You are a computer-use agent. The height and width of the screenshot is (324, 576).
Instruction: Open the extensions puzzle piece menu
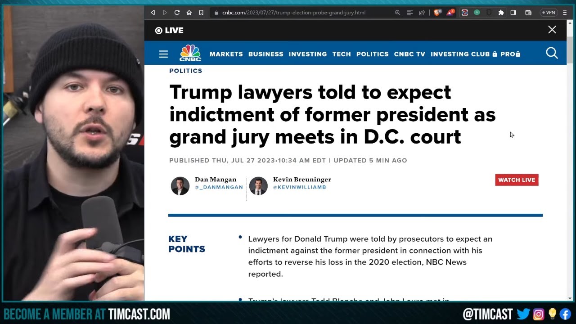coord(501,13)
